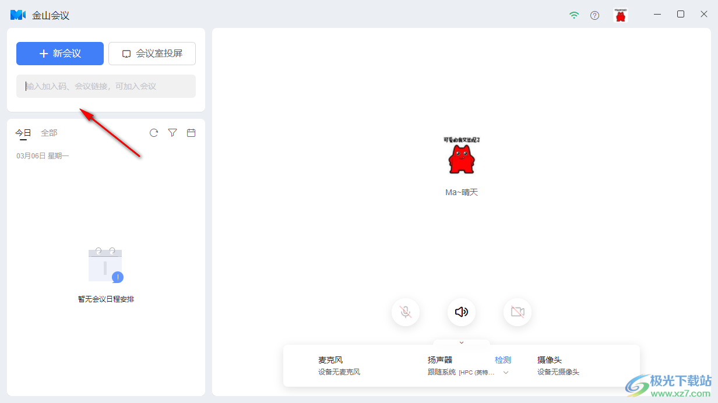Click the 扬声器 label
The width and height of the screenshot is (718, 403).
[x=440, y=360]
